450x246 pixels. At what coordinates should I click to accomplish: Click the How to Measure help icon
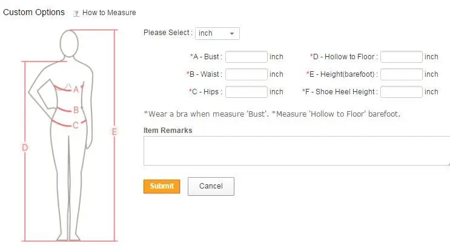click(x=76, y=13)
